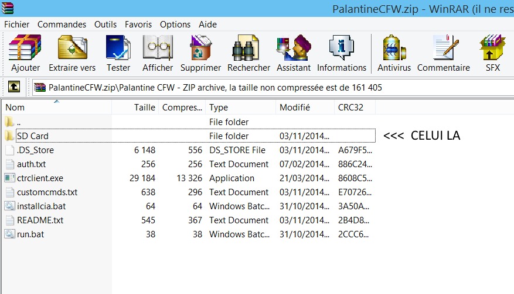Sort files by Taille column header

tap(135, 108)
